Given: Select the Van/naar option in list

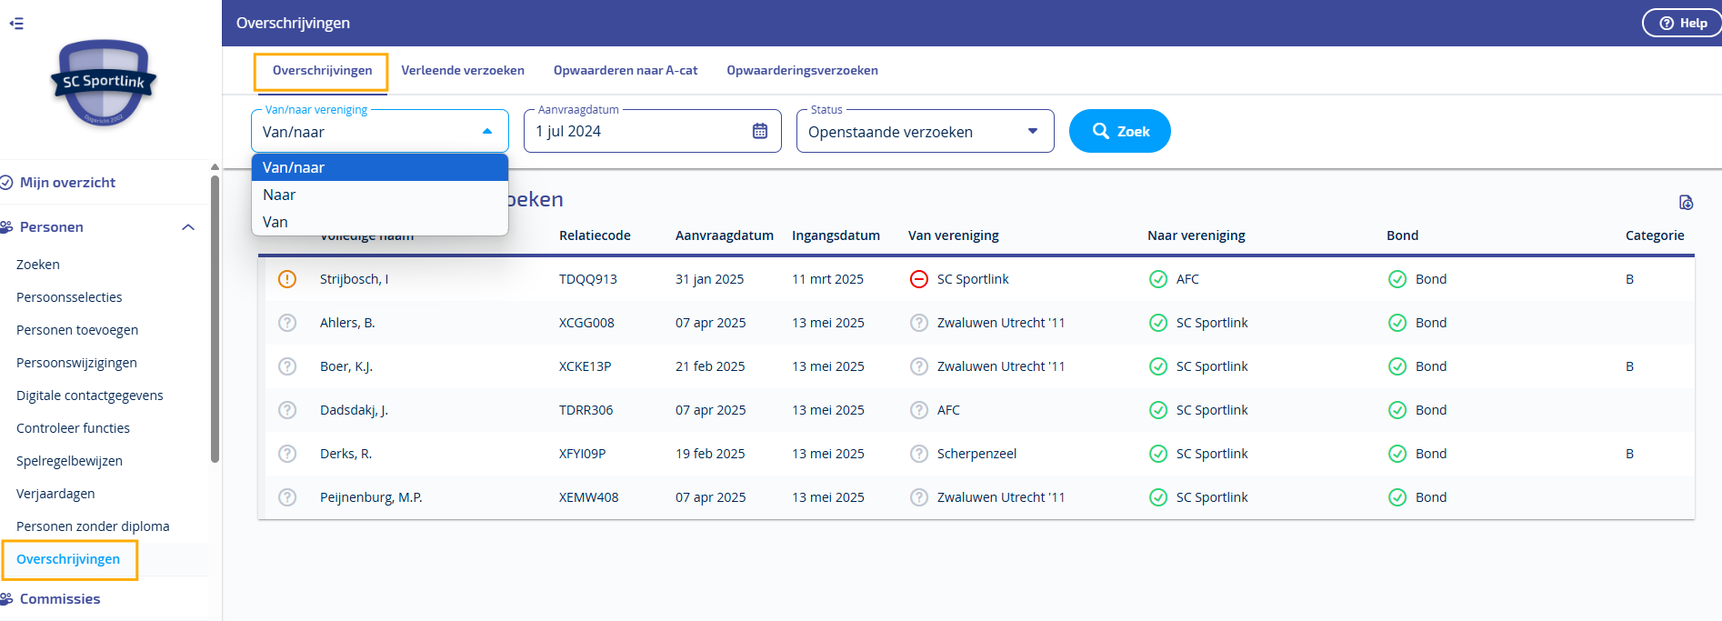Looking at the screenshot, I should [x=380, y=167].
